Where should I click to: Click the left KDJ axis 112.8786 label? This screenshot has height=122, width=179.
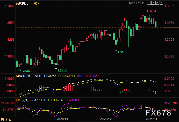pyautogui.click(x=8, y=103)
